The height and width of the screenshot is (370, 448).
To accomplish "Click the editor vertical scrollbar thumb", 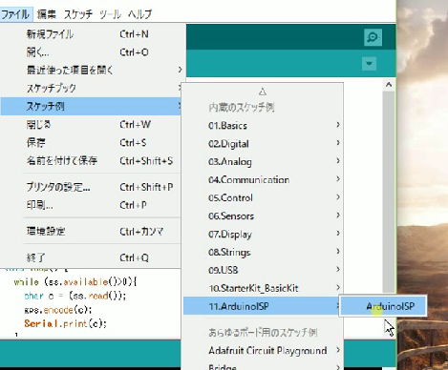I will 389,192.
